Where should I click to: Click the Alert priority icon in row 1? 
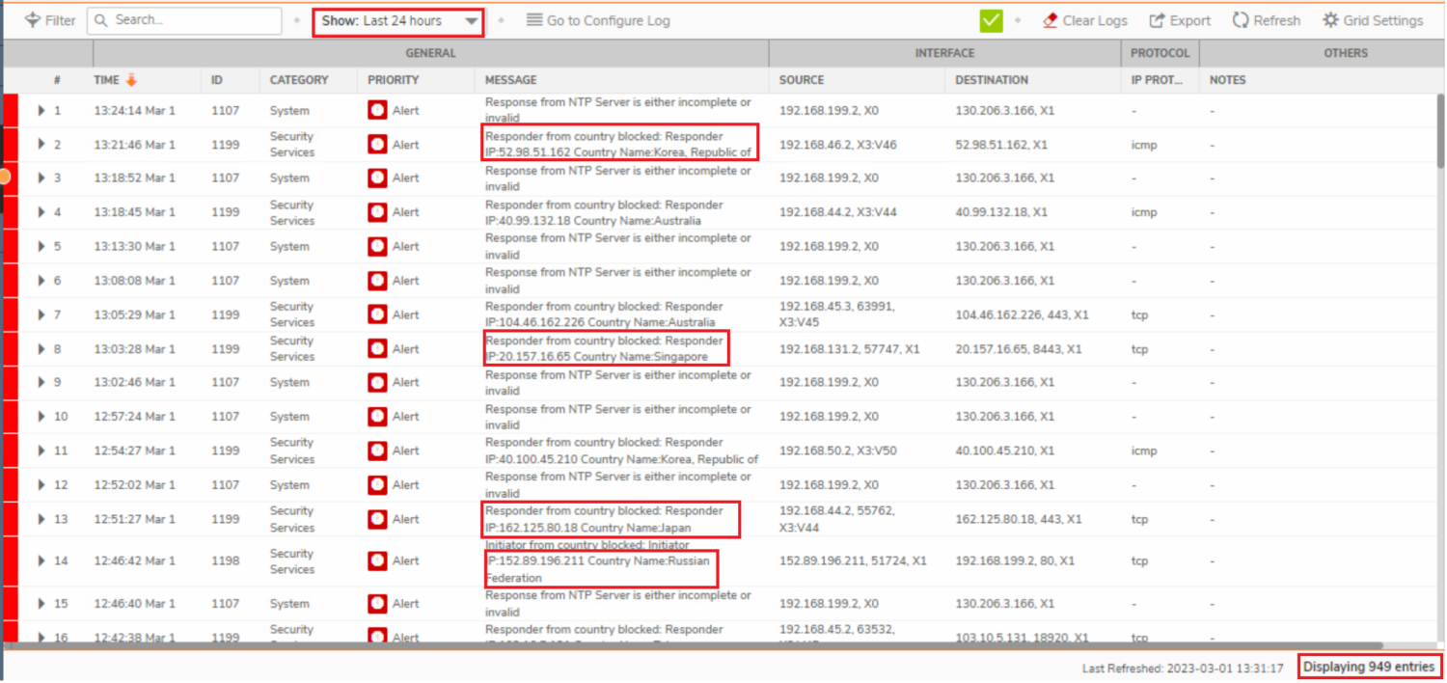pos(377,111)
